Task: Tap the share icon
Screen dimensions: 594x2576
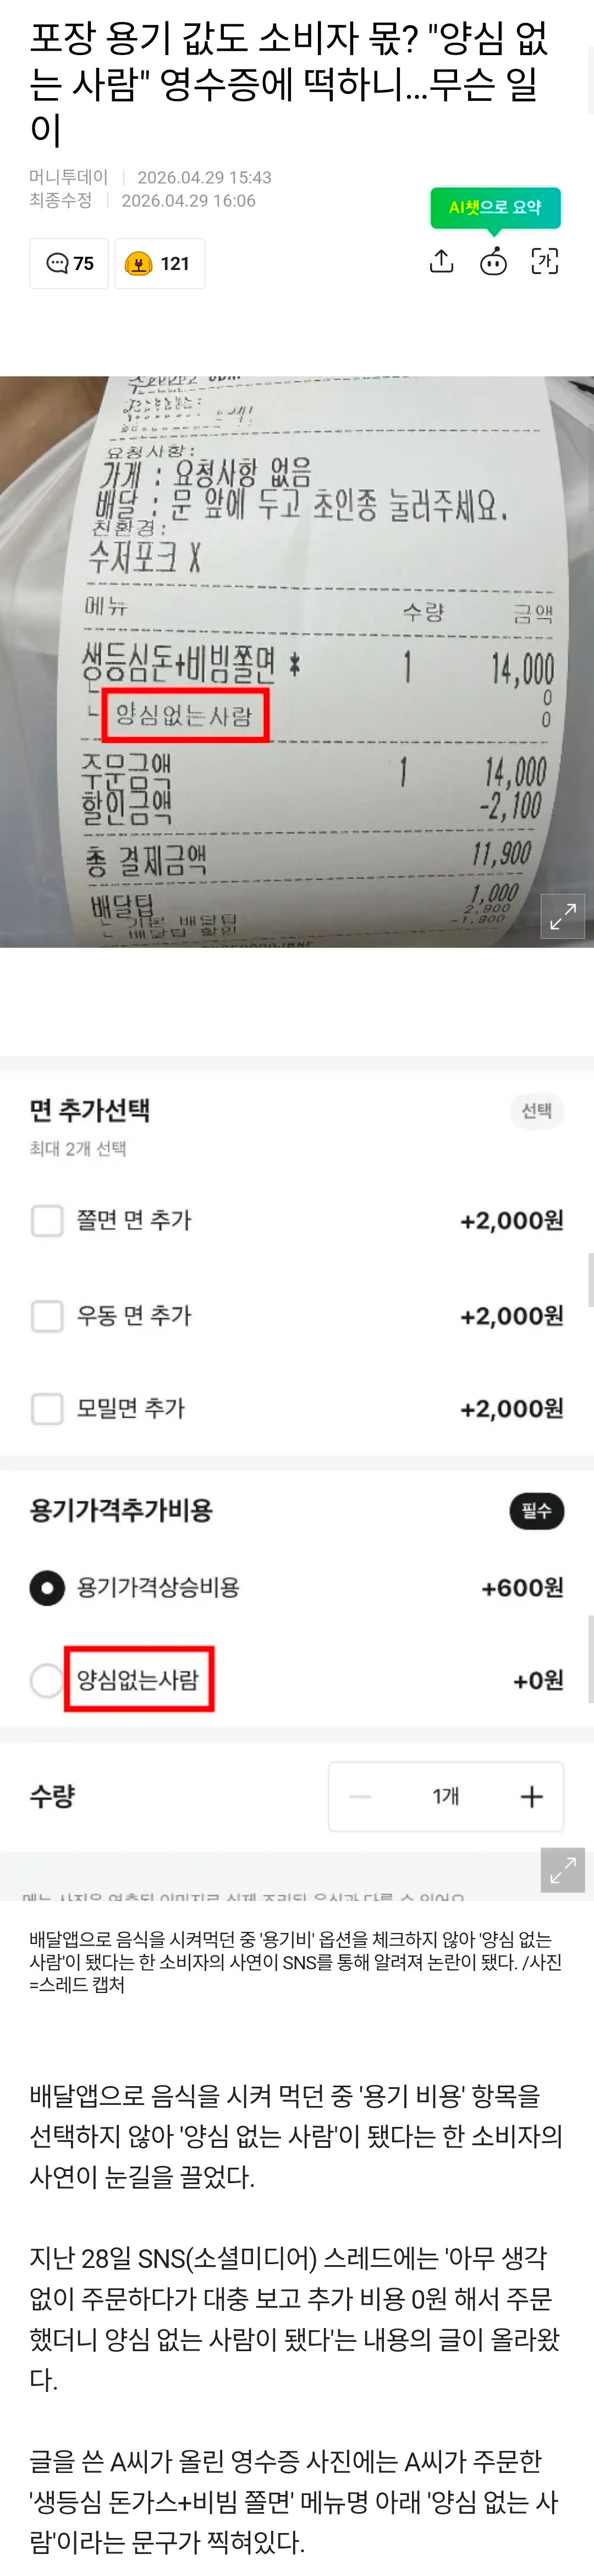Action: 441,262
